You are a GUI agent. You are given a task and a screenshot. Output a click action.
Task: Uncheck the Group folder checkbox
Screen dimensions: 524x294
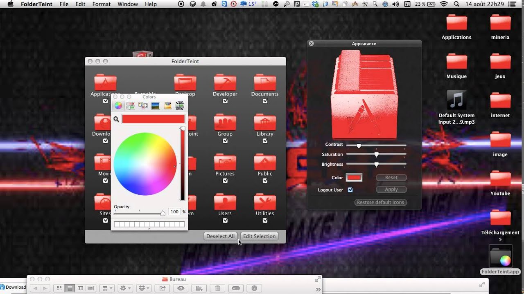225,141
